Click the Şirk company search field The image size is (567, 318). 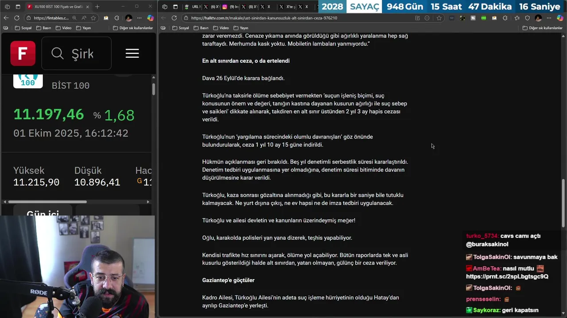[76, 53]
